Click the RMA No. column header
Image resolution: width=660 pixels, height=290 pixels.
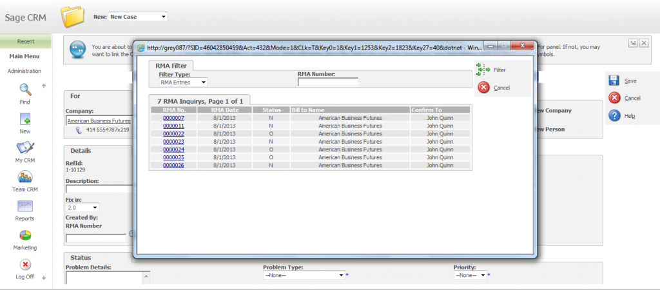pos(174,110)
